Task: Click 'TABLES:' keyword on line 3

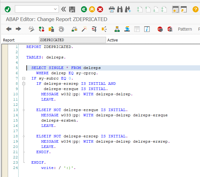Action: tap(35, 57)
